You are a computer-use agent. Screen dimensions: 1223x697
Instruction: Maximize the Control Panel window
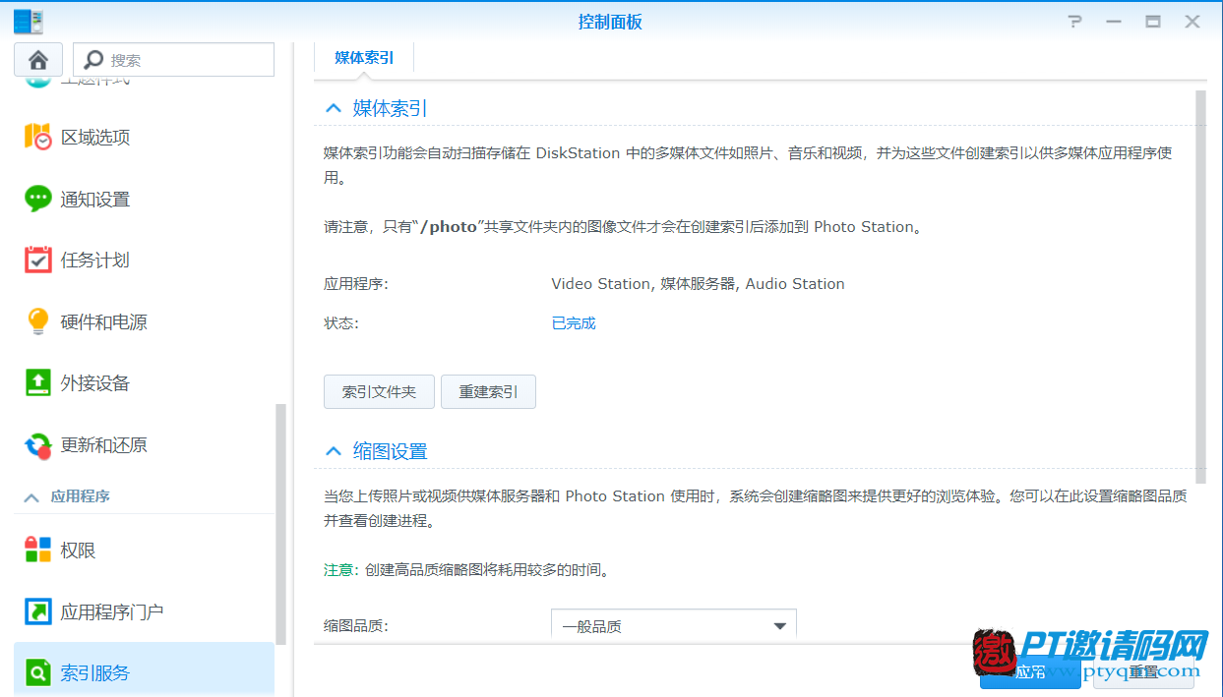(x=1153, y=22)
